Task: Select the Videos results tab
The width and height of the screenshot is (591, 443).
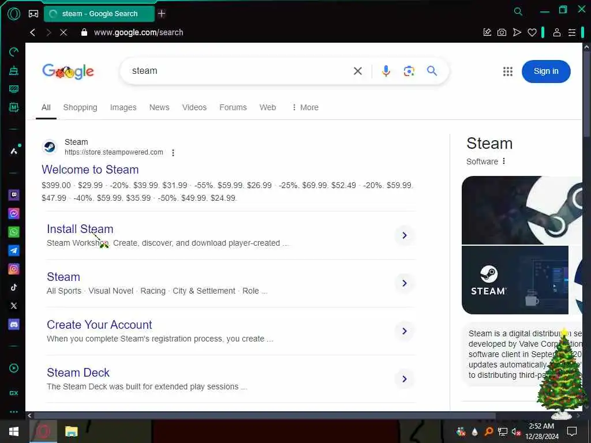Action: coord(194,107)
